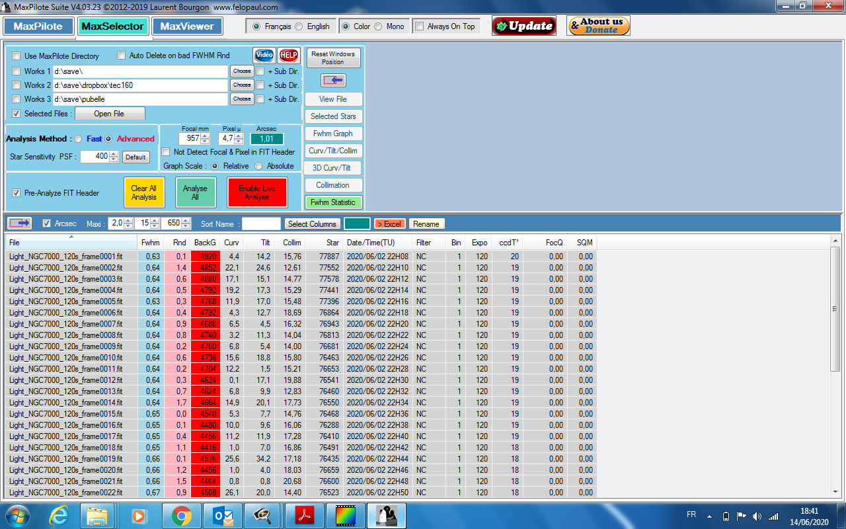Viewport: 846px width, 529px height.
Task: Open the magnifier app in the taskbar
Action: (x=262, y=516)
